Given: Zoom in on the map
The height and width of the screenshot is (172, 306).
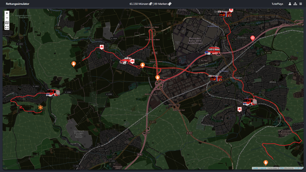Looking at the screenshot, I should (7, 13).
